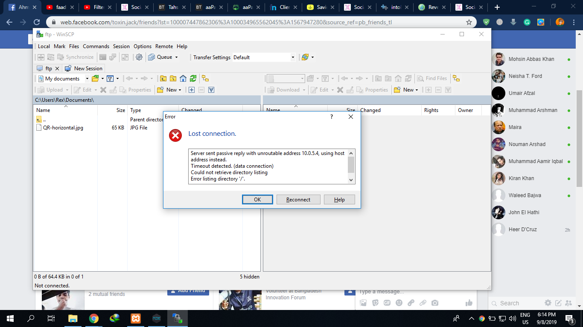This screenshot has width=583, height=327.
Task: Open the Session menu
Action: 121,46
